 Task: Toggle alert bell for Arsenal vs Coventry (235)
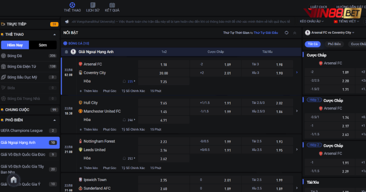124,81
